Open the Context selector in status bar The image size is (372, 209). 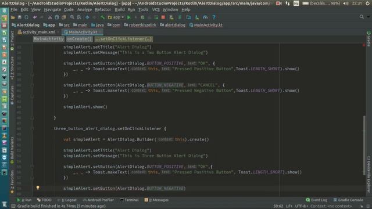(x=331, y=206)
